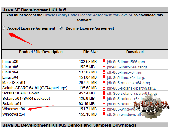The image size is (172, 127).
Task: Click download arrow icon for solaris-sparcv9.tar.gz
Action: pos(104,93)
